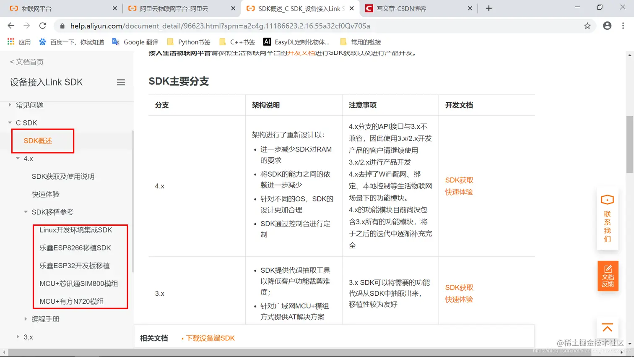Go to 文档首页 link
Viewport: 634px width, 357px height.
click(x=26, y=62)
